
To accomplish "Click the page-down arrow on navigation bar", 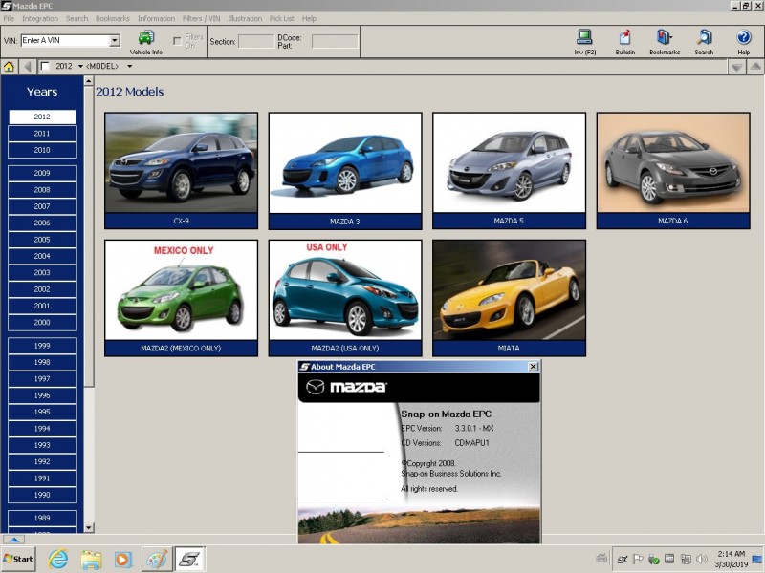I will coord(736,67).
